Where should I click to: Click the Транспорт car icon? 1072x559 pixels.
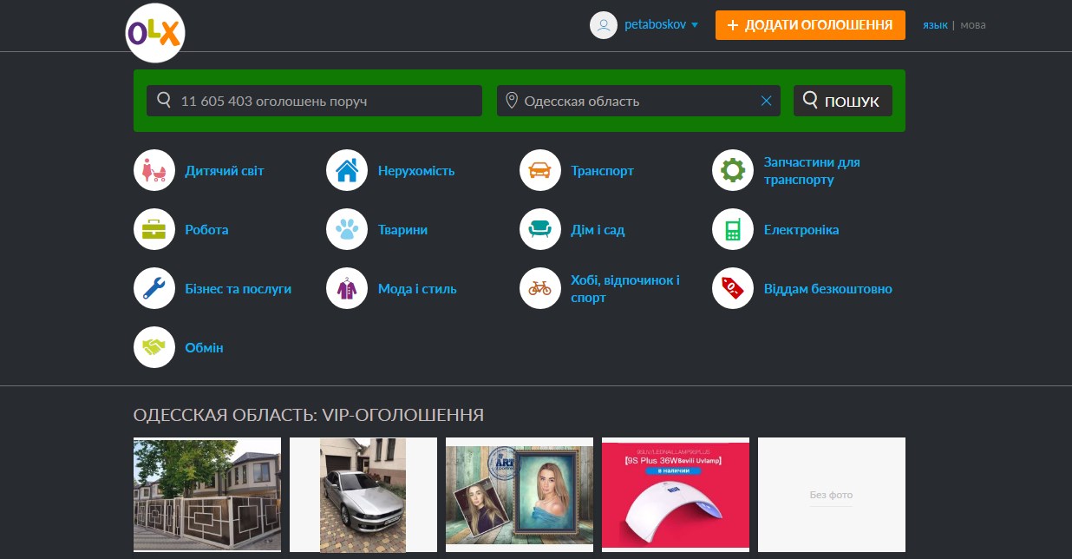coord(539,170)
